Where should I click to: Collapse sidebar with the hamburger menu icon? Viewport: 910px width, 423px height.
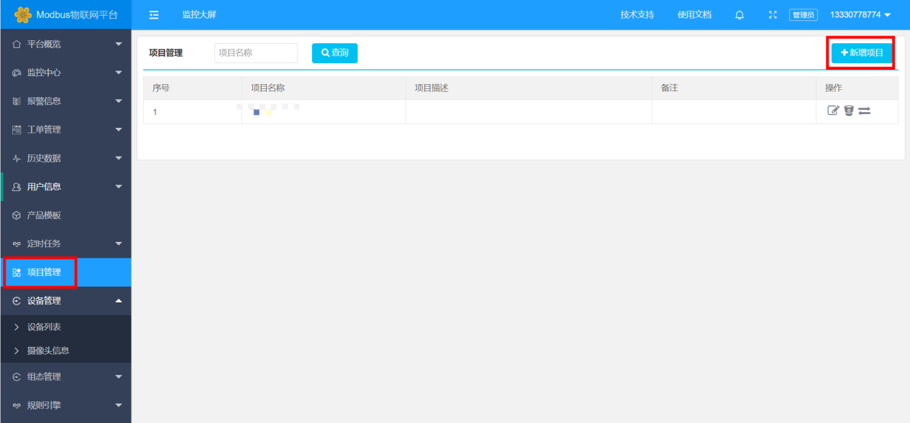(154, 15)
